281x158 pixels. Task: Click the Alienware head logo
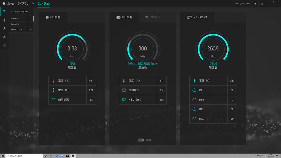pos(4,4)
